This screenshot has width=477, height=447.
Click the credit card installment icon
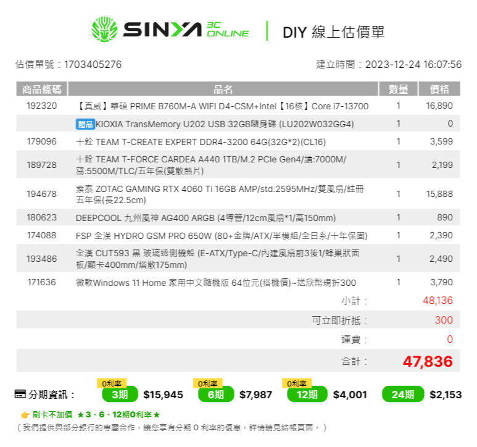20,394
